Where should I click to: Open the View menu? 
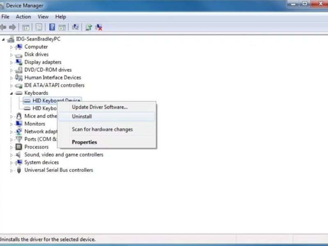(x=43, y=17)
